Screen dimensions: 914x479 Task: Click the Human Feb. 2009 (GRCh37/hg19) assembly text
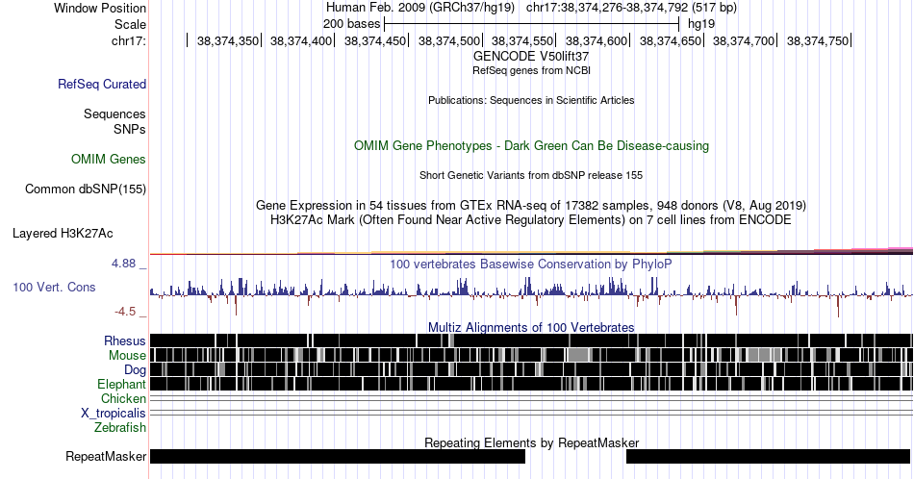point(420,8)
